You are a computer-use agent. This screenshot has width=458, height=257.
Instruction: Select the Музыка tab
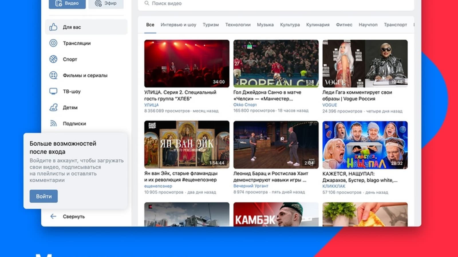tap(265, 25)
